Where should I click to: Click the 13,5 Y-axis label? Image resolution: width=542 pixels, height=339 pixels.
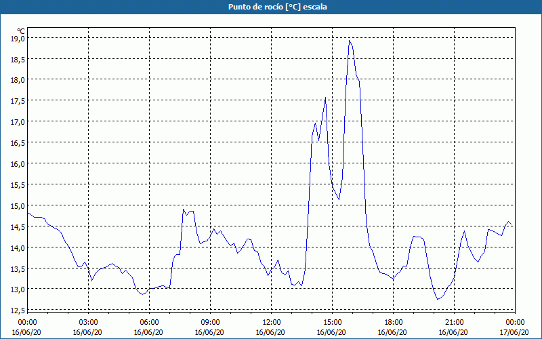click(18, 268)
